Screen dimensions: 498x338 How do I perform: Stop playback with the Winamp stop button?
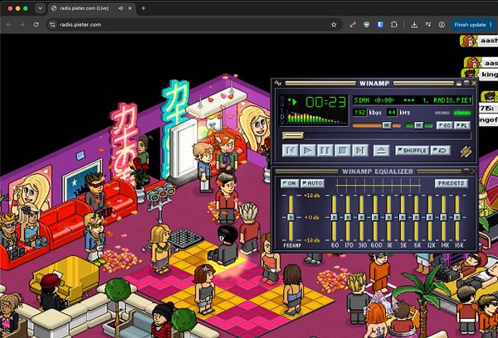[342, 150]
